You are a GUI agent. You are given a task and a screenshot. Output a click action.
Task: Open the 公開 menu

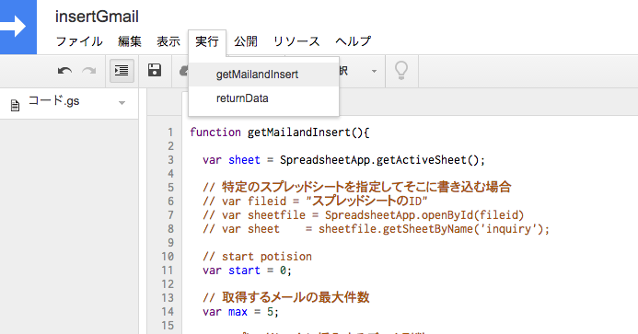pos(246,41)
